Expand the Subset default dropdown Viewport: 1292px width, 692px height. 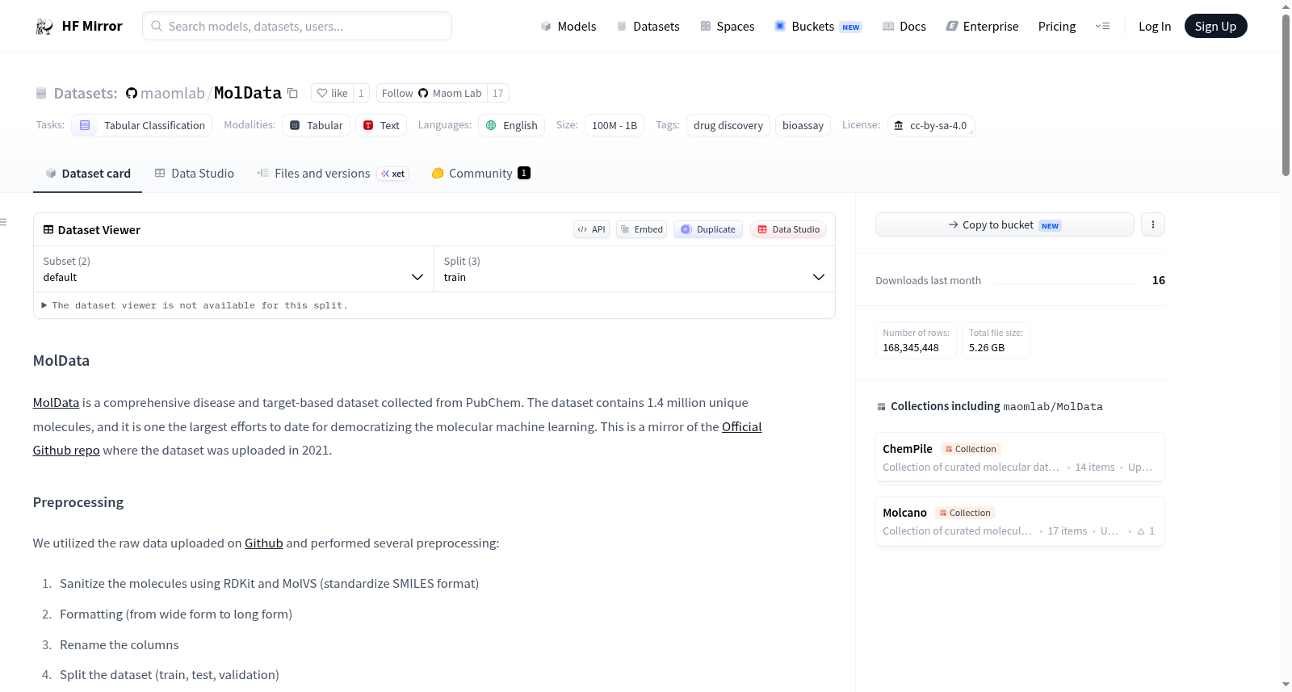(x=233, y=269)
